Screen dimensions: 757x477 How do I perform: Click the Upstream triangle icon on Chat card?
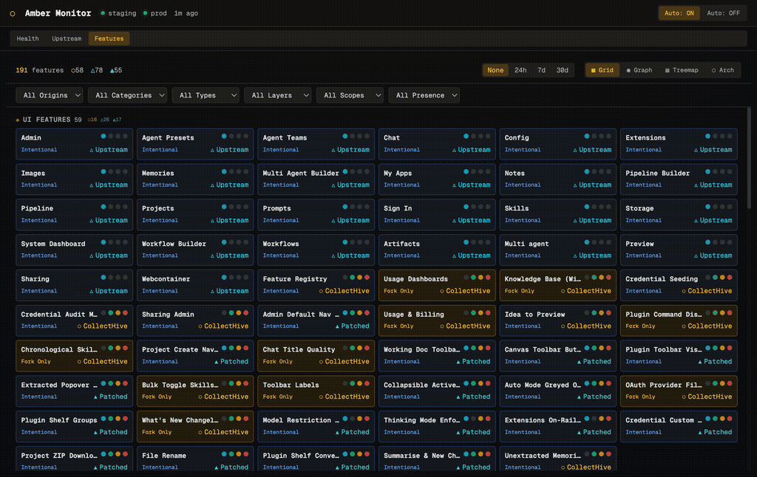click(454, 150)
